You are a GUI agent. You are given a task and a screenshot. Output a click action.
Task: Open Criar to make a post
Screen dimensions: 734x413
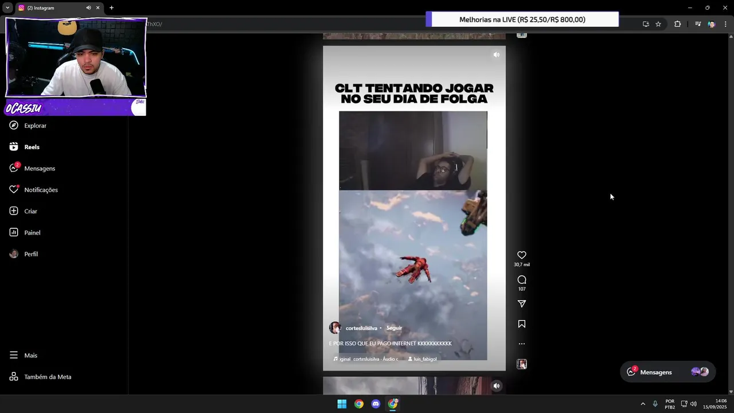click(30, 211)
